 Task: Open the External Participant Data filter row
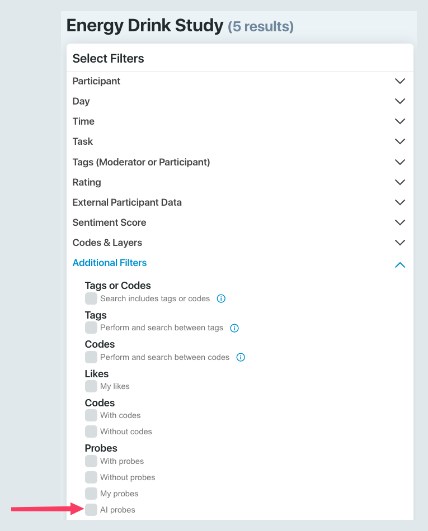point(239,202)
